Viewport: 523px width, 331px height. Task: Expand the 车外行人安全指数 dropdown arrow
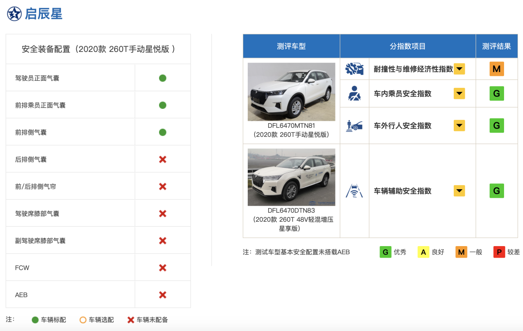(459, 125)
